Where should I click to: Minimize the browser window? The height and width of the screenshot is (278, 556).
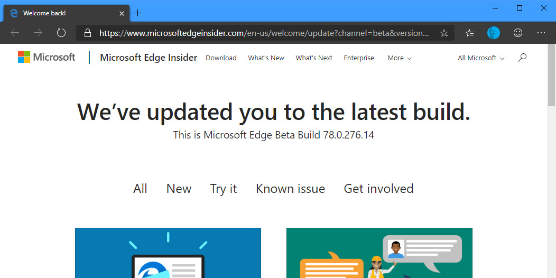496,8
